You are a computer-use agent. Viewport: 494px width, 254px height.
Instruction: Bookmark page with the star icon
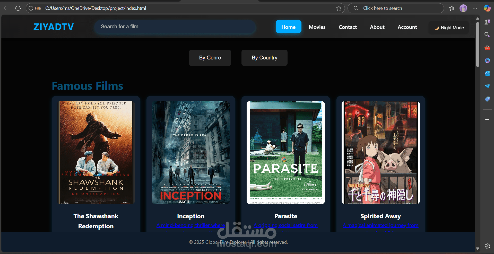point(339,8)
